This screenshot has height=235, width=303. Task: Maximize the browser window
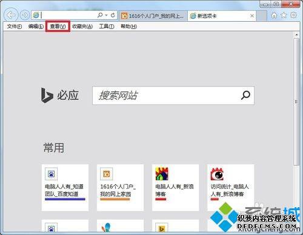tap(276, 4)
